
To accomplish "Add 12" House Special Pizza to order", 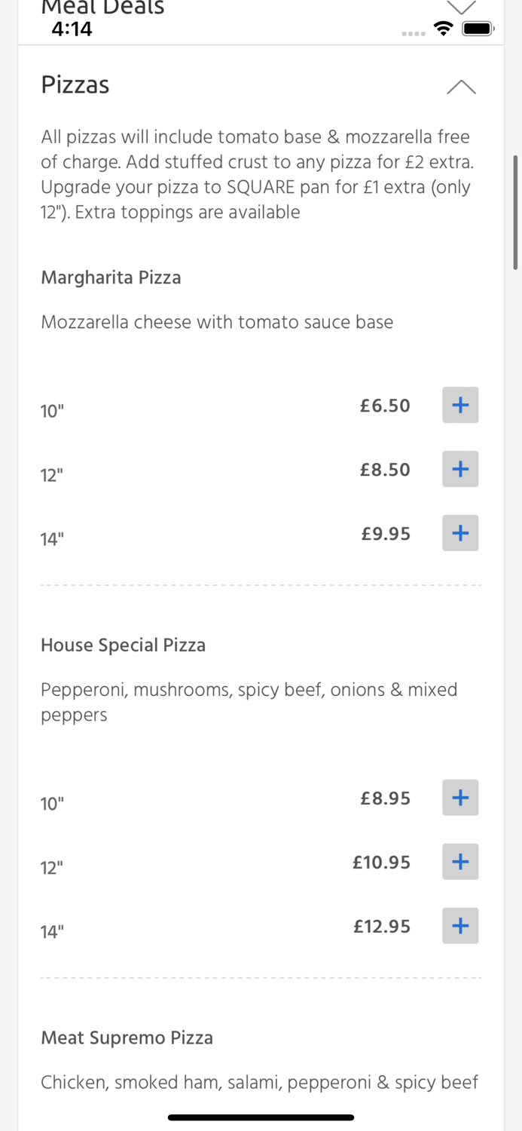I will [459, 862].
